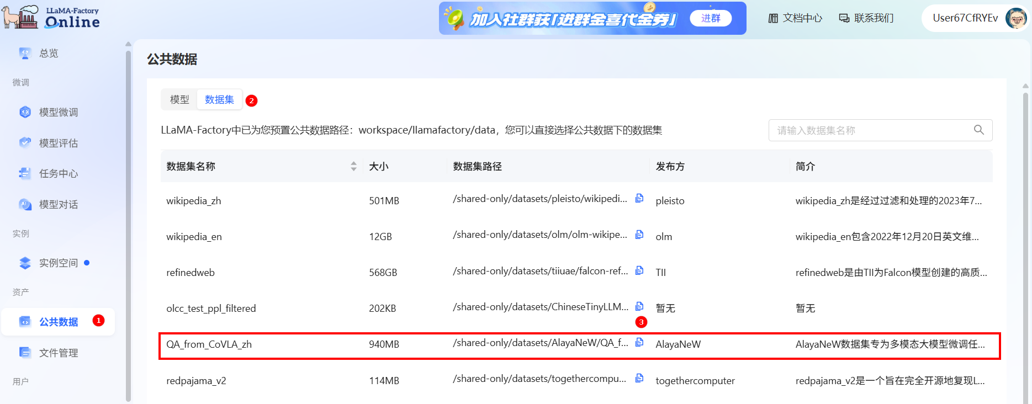Click the 进群 banner button
Image resolution: width=1032 pixels, height=404 pixels.
[710, 18]
